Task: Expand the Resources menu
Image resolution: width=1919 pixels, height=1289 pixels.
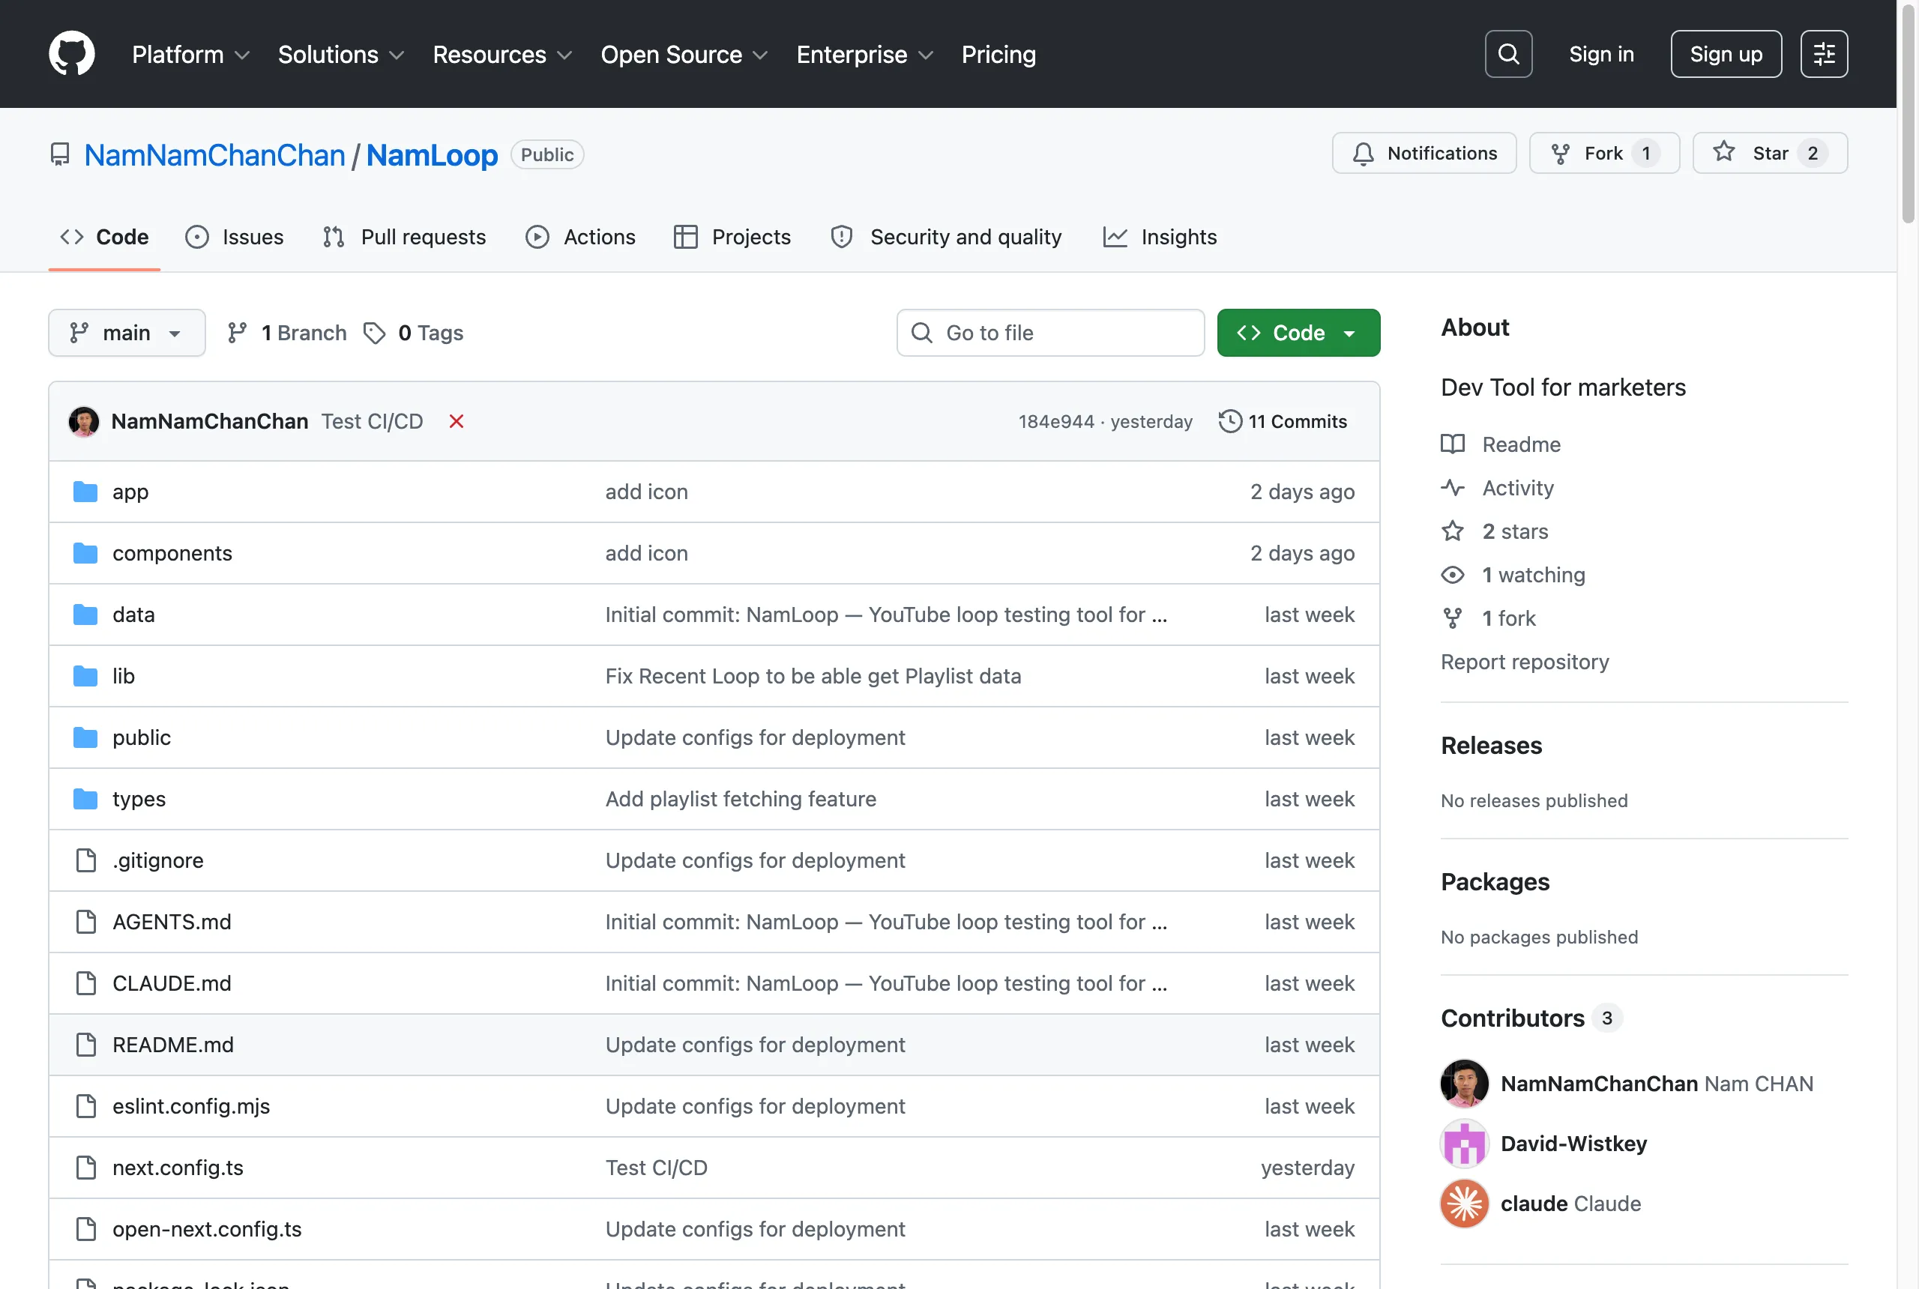Action: (x=502, y=54)
